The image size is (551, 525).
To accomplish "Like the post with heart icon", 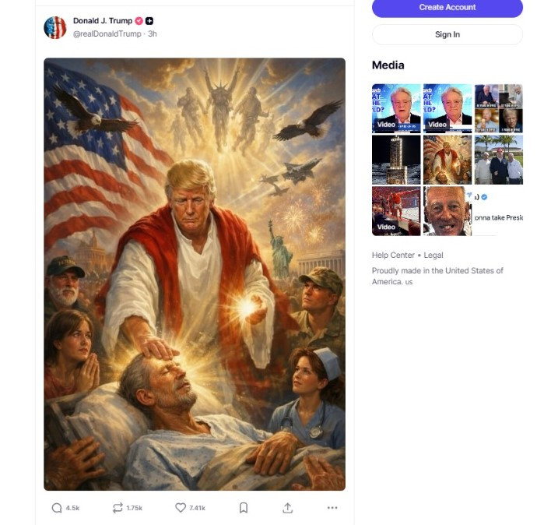I will [181, 507].
